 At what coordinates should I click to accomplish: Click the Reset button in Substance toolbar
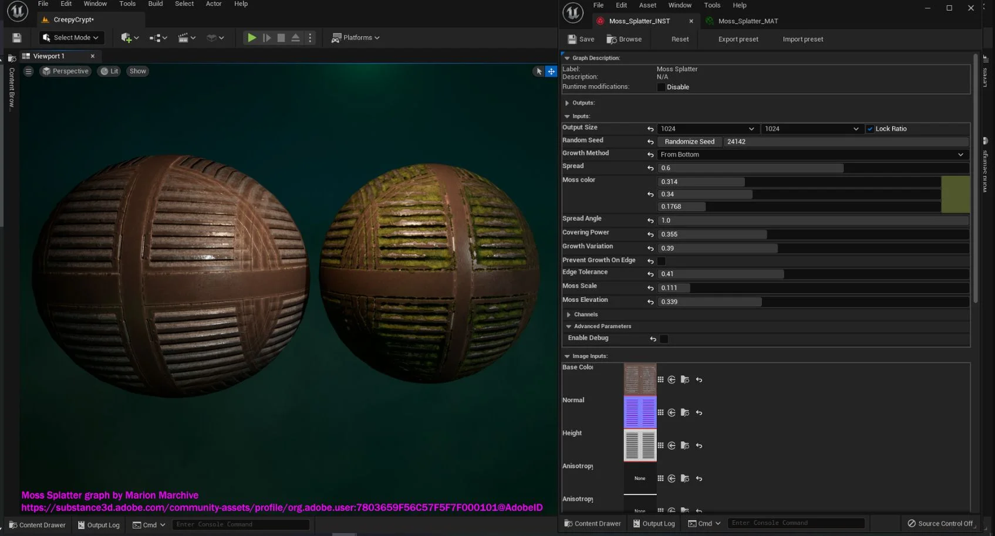pos(680,39)
